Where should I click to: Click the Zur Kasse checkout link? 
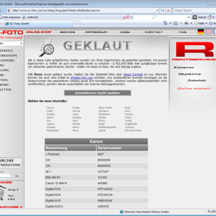click(x=11, y=207)
